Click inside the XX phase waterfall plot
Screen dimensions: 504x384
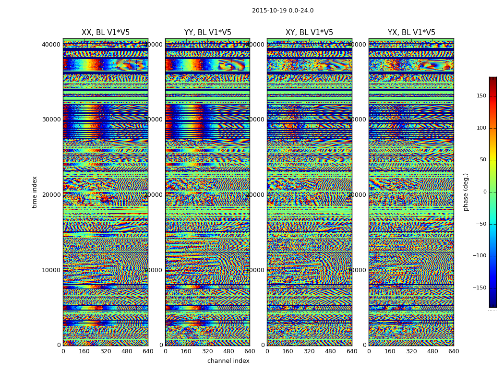(106, 192)
